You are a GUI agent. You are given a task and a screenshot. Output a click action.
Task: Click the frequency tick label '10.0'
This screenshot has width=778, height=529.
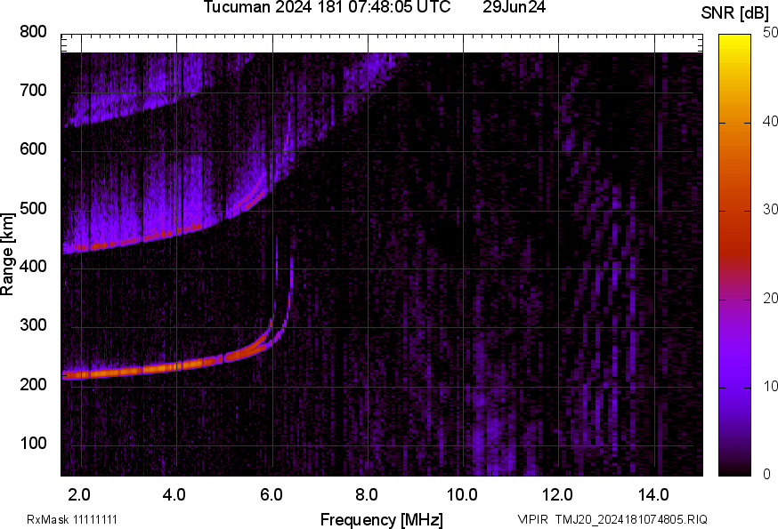click(x=462, y=494)
